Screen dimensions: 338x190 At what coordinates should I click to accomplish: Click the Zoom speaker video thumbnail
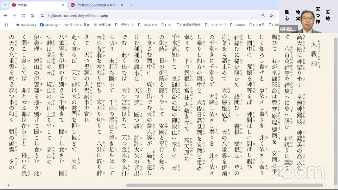(308, 16)
